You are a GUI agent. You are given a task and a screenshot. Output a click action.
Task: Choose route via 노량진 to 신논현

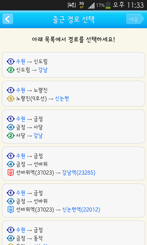coord(73,94)
